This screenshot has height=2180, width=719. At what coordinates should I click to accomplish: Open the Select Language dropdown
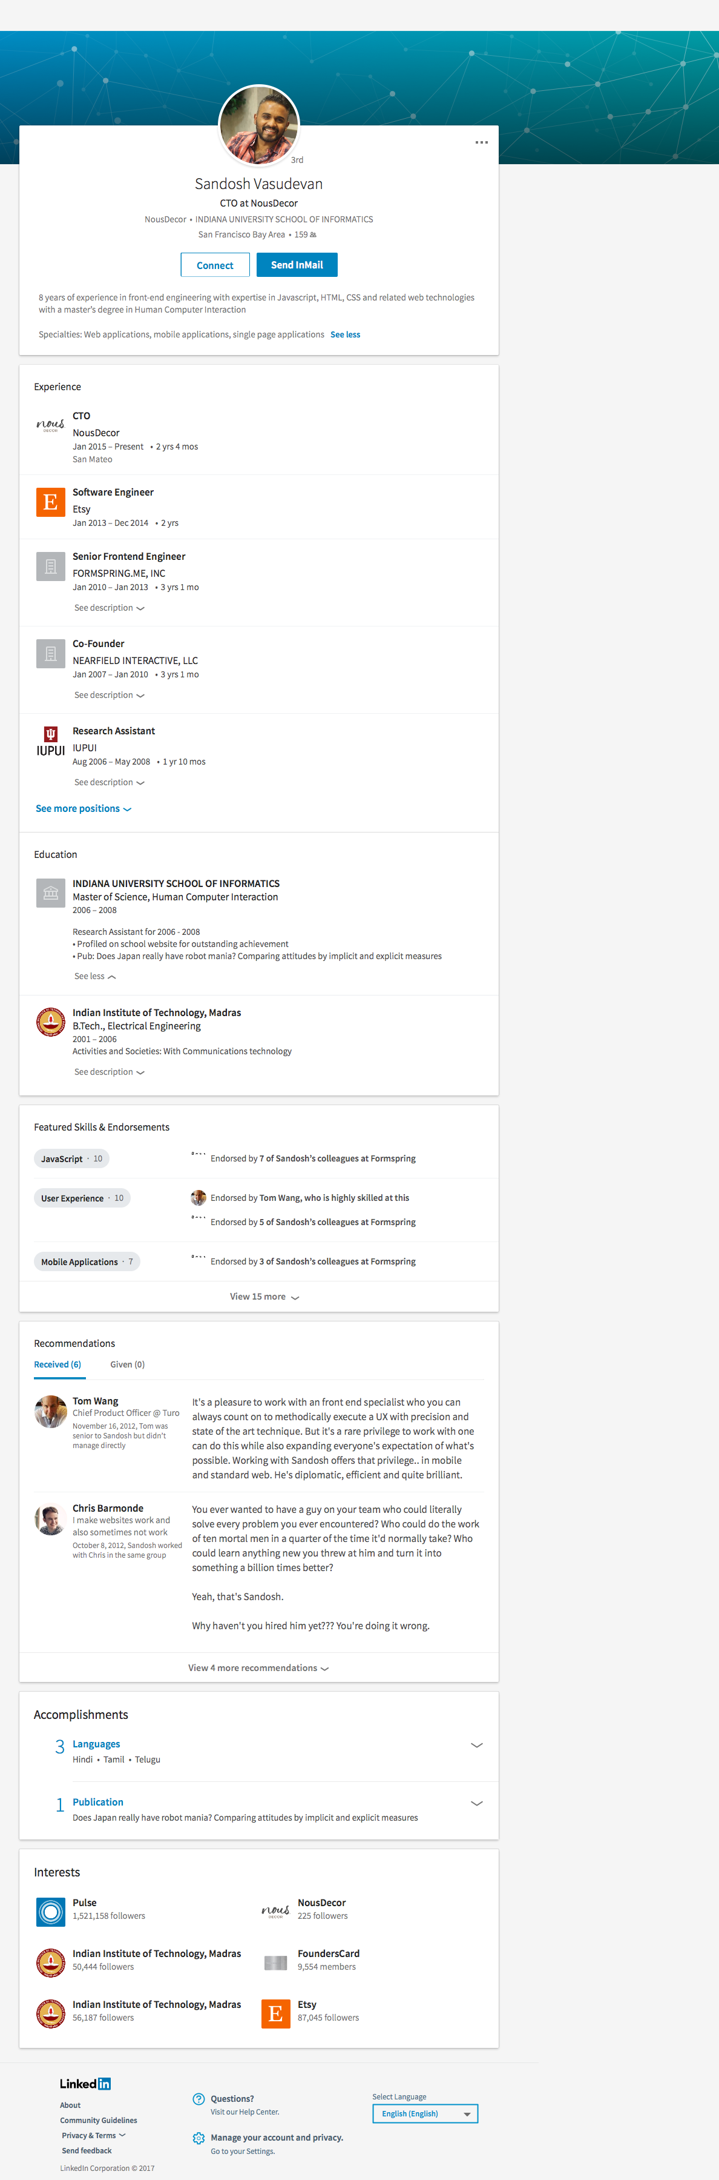coord(425,2113)
